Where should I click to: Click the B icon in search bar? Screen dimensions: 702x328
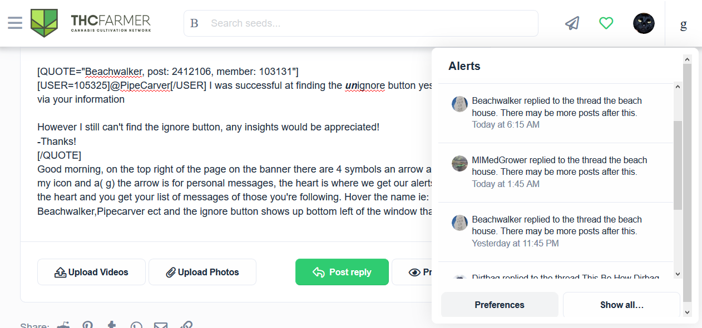[194, 23]
